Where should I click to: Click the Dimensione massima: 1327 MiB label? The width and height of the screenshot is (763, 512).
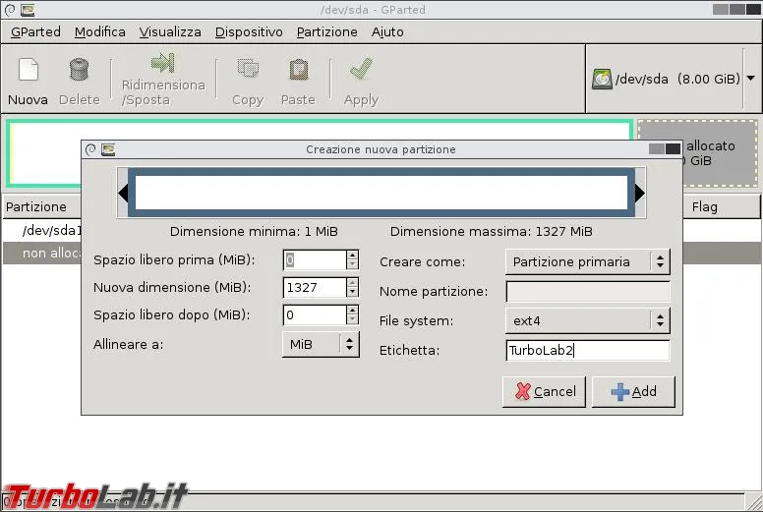click(492, 232)
